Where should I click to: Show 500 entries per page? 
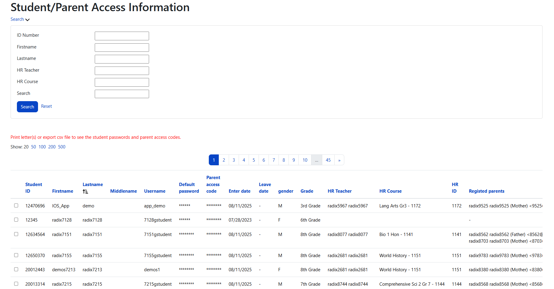coord(62,147)
